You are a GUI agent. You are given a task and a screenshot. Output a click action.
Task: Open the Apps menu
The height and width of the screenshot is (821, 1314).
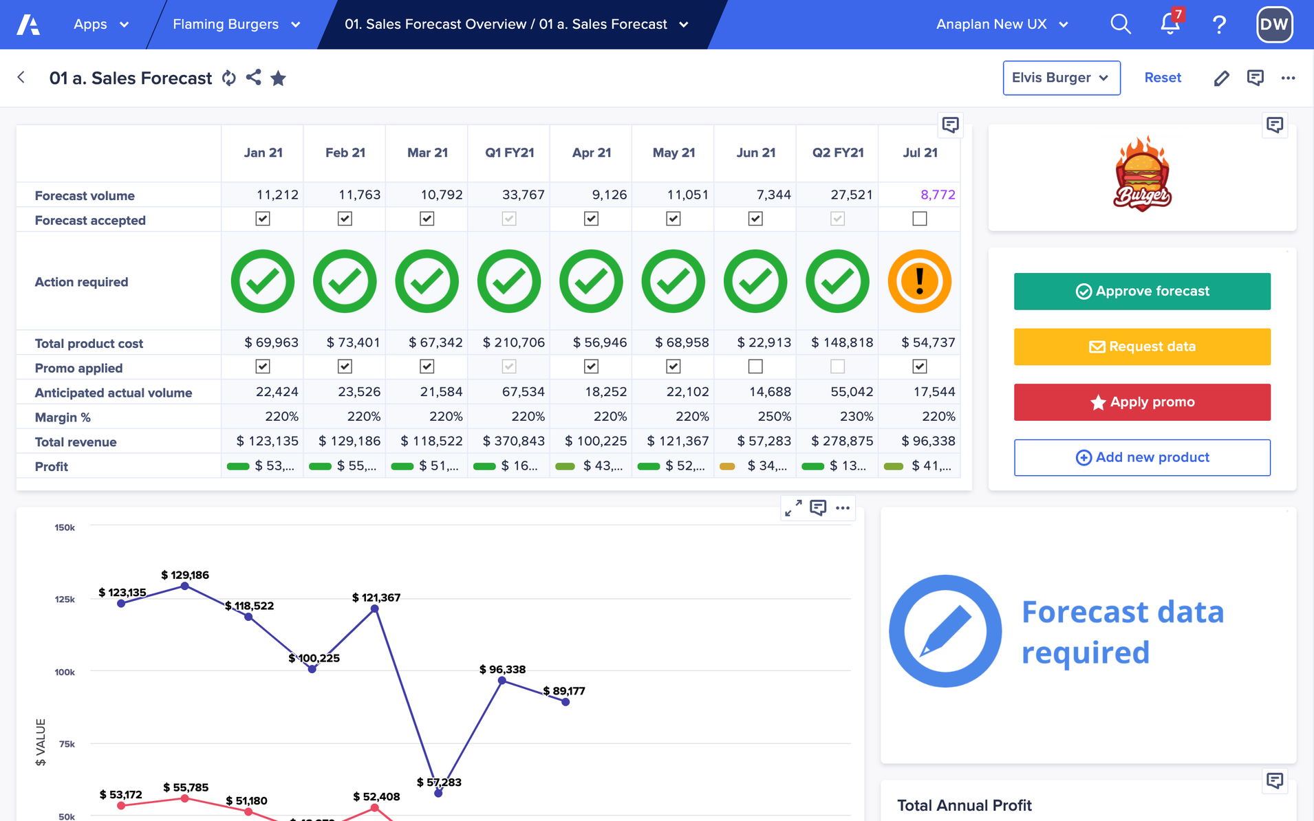click(x=100, y=24)
